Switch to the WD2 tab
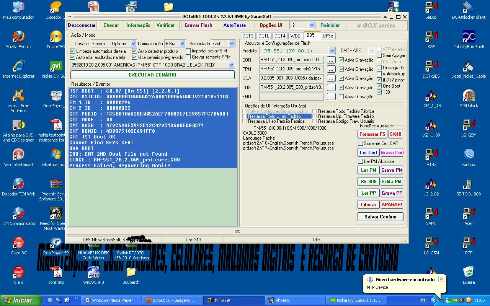 coord(296,36)
